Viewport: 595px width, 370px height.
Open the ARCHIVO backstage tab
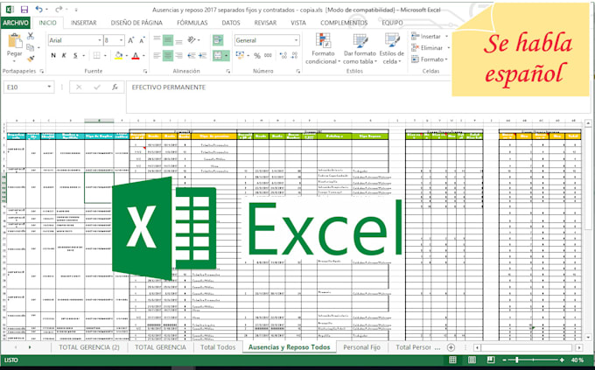coord(16,23)
